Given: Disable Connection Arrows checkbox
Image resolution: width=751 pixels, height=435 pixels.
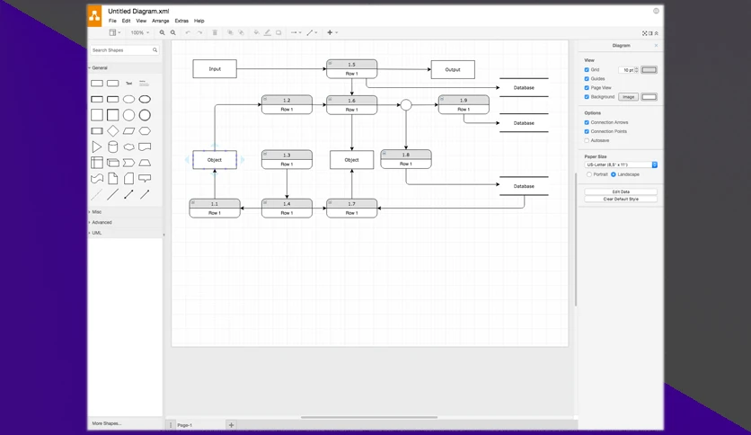Looking at the screenshot, I should pyautogui.click(x=587, y=122).
